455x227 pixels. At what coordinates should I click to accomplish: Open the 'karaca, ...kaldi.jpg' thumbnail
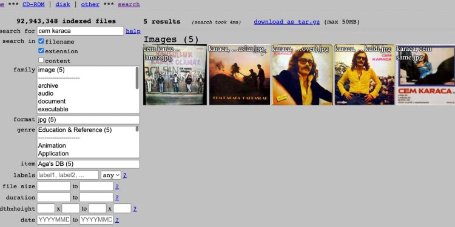tap(365, 74)
